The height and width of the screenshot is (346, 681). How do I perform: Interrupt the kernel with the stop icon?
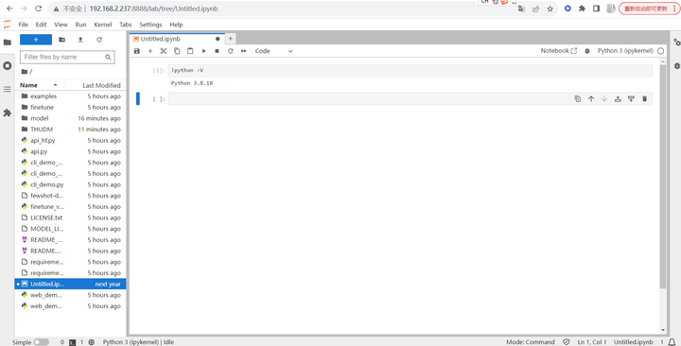[218, 51]
